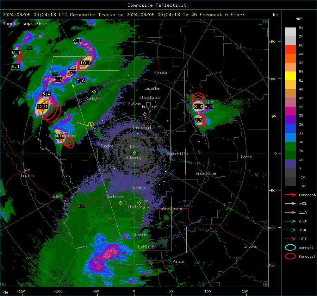Select the white 04DK arrow legend icon
This screenshot has height=296, width=317.
(290, 204)
